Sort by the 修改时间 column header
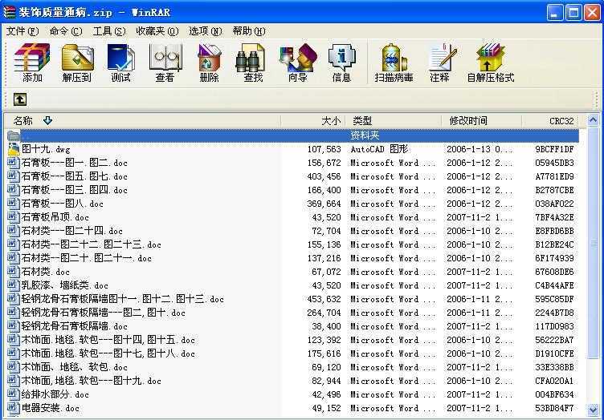 pos(481,121)
